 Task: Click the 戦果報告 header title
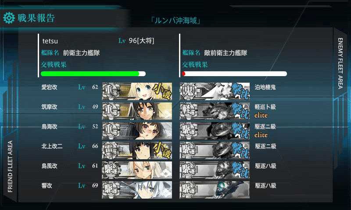pos(36,18)
